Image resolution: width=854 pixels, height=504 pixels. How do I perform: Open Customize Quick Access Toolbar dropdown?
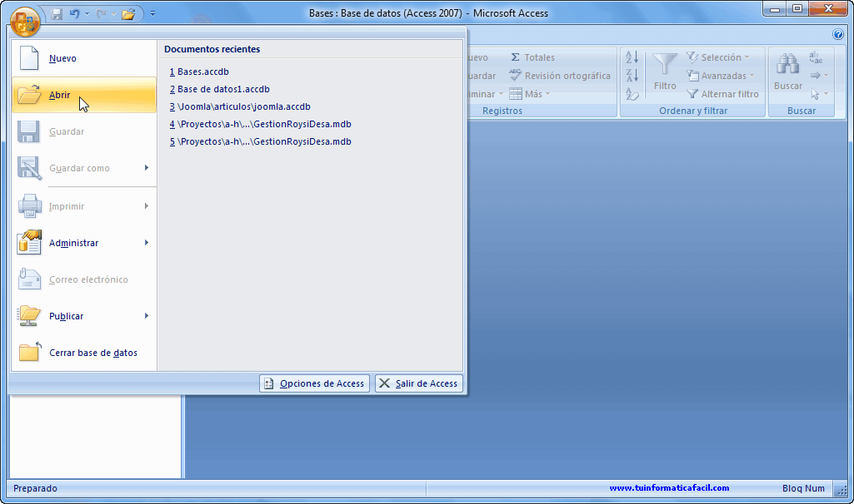point(152,14)
